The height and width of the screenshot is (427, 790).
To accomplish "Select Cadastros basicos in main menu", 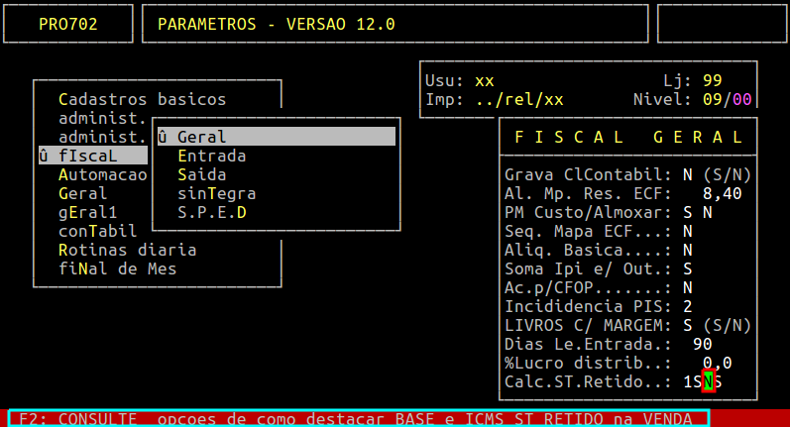I will 142,99.
